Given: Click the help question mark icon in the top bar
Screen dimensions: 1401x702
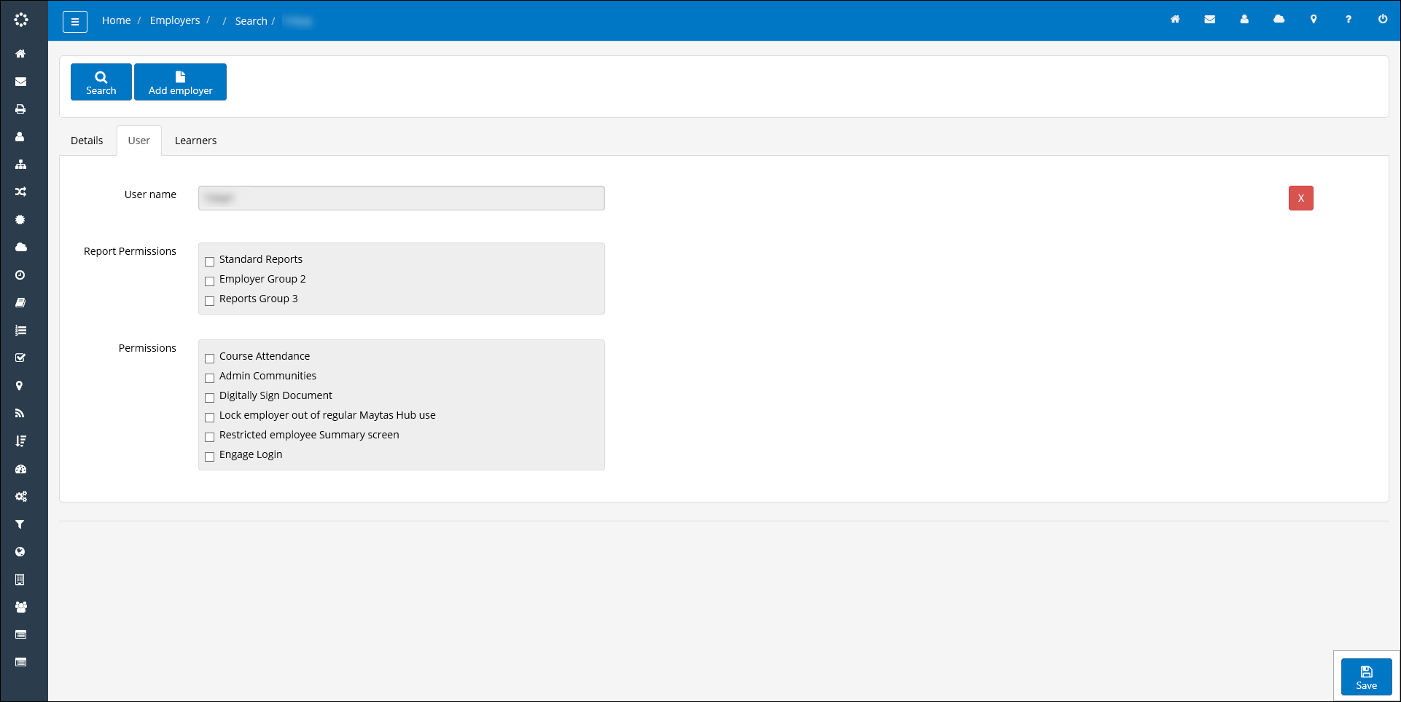Looking at the screenshot, I should pyautogui.click(x=1348, y=20).
